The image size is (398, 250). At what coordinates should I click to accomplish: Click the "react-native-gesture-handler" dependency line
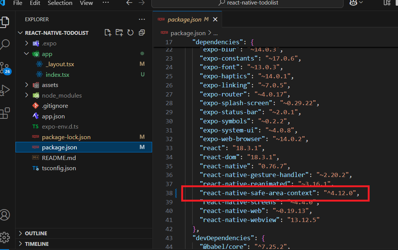click(x=276, y=175)
